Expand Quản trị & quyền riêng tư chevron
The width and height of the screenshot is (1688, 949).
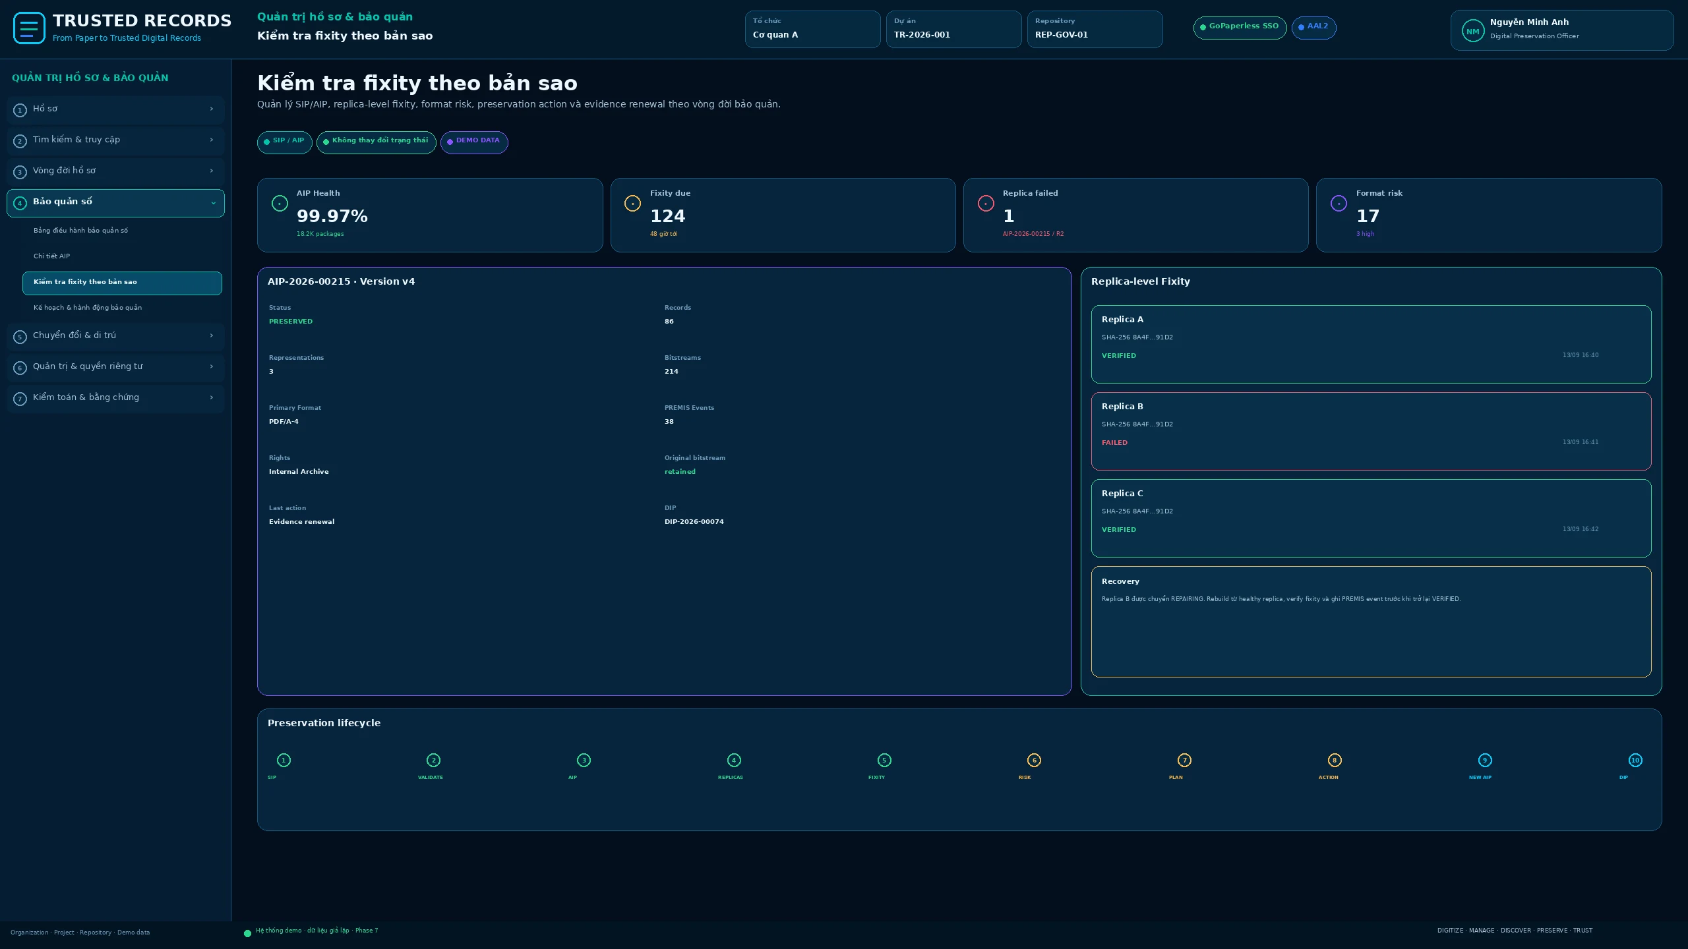(x=212, y=367)
